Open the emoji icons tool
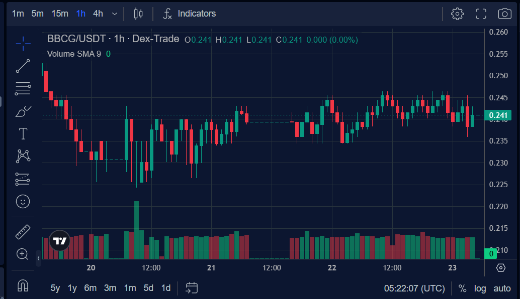The height and width of the screenshot is (299, 520). click(x=23, y=202)
